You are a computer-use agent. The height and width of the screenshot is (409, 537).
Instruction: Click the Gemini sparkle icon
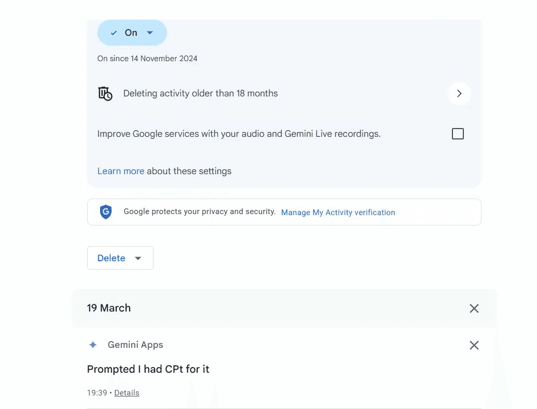coord(93,345)
